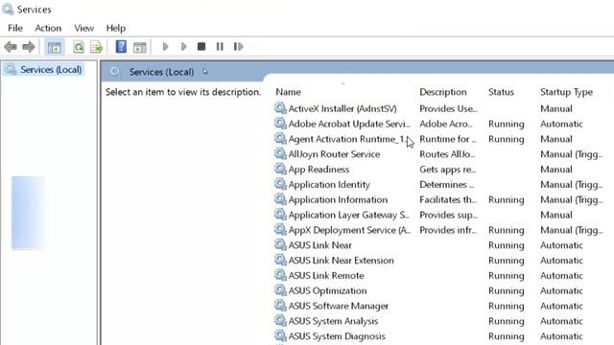Select the App Readiness service name
This screenshot has height=345, width=614.
point(319,170)
